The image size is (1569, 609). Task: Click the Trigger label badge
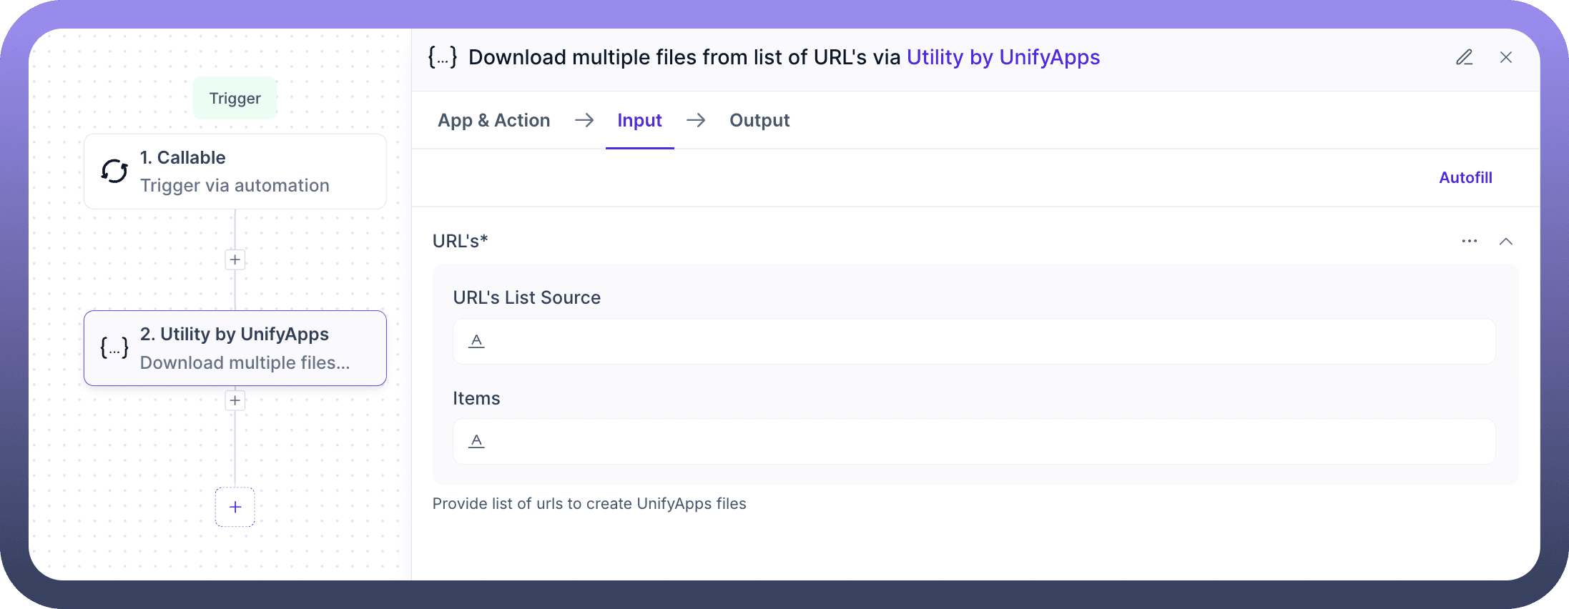[235, 98]
